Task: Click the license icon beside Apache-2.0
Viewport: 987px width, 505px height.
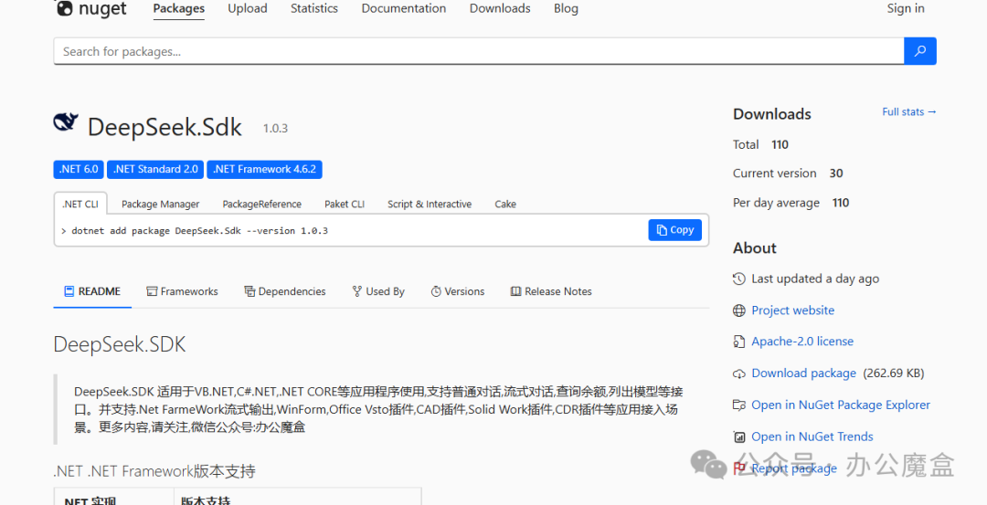Action: pyautogui.click(x=739, y=342)
